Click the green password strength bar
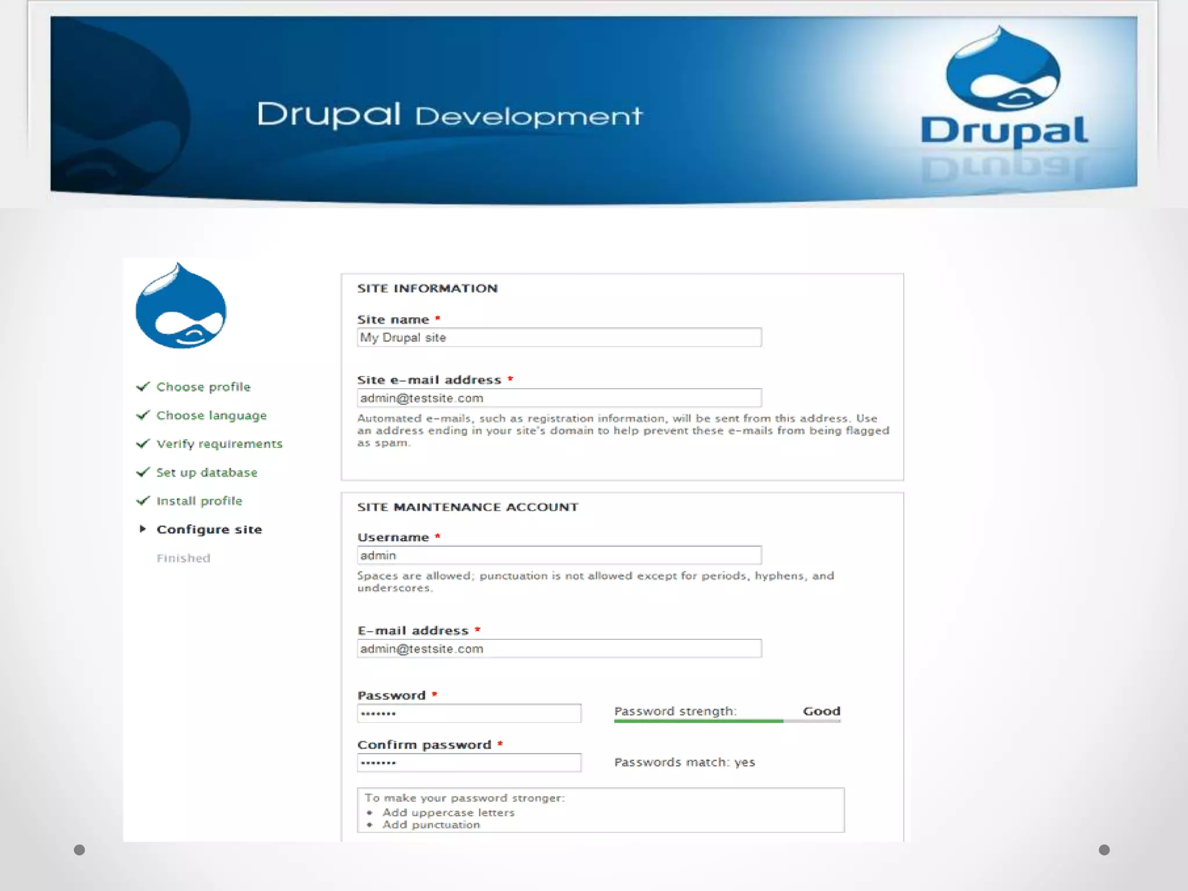Viewport: 1188px width, 891px height. pyautogui.click(x=698, y=721)
